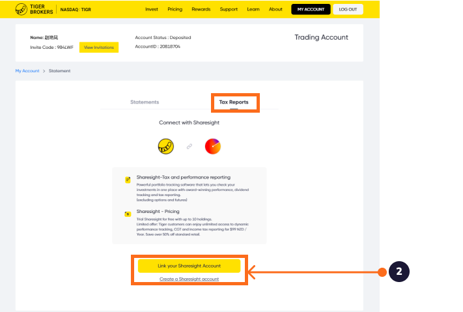Open the About menu item
Viewport: 463px width, 312px height.
[275, 9]
